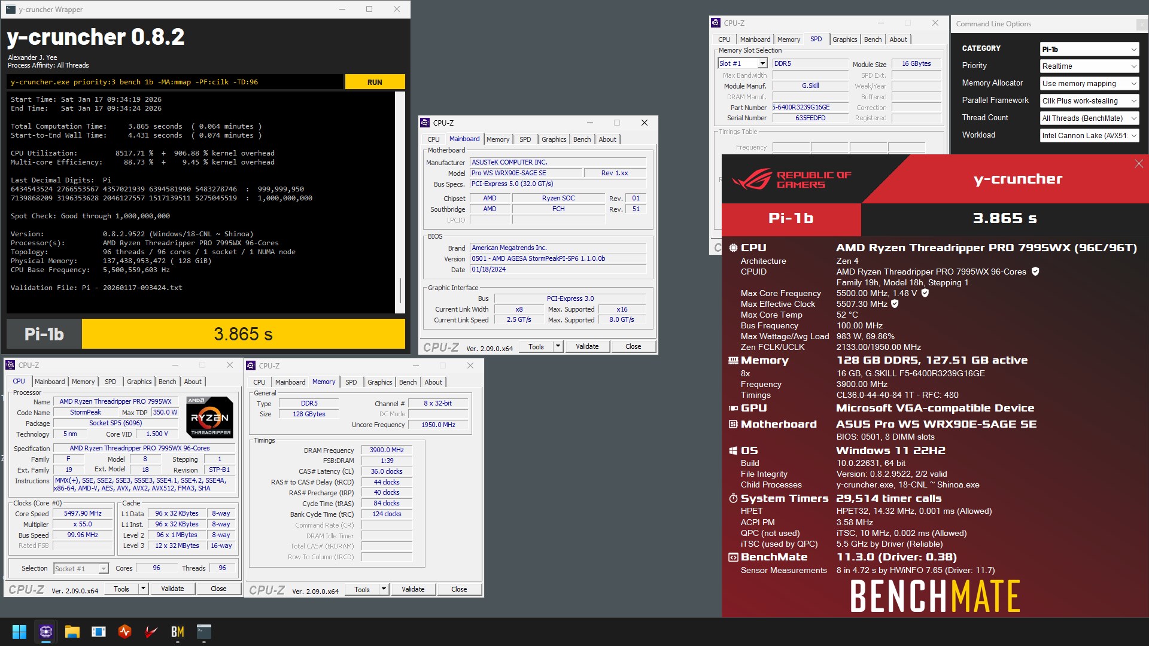Viewport: 1149px width, 646px height.
Task: Click the CPU-Z taskbar icon
Action: pyautogui.click(x=46, y=632)
